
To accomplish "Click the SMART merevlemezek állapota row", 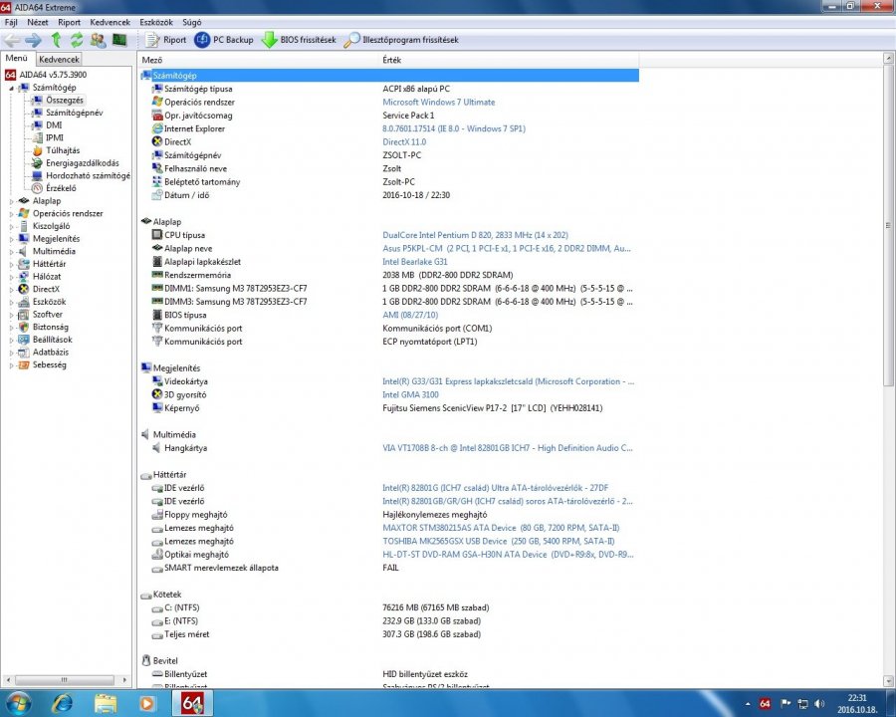I will (389, 568).
